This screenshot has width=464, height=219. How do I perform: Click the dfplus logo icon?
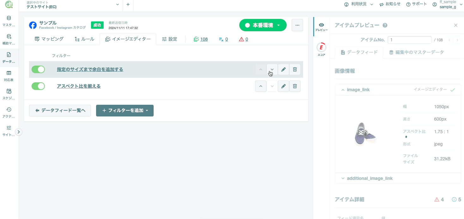pos(9,4)
